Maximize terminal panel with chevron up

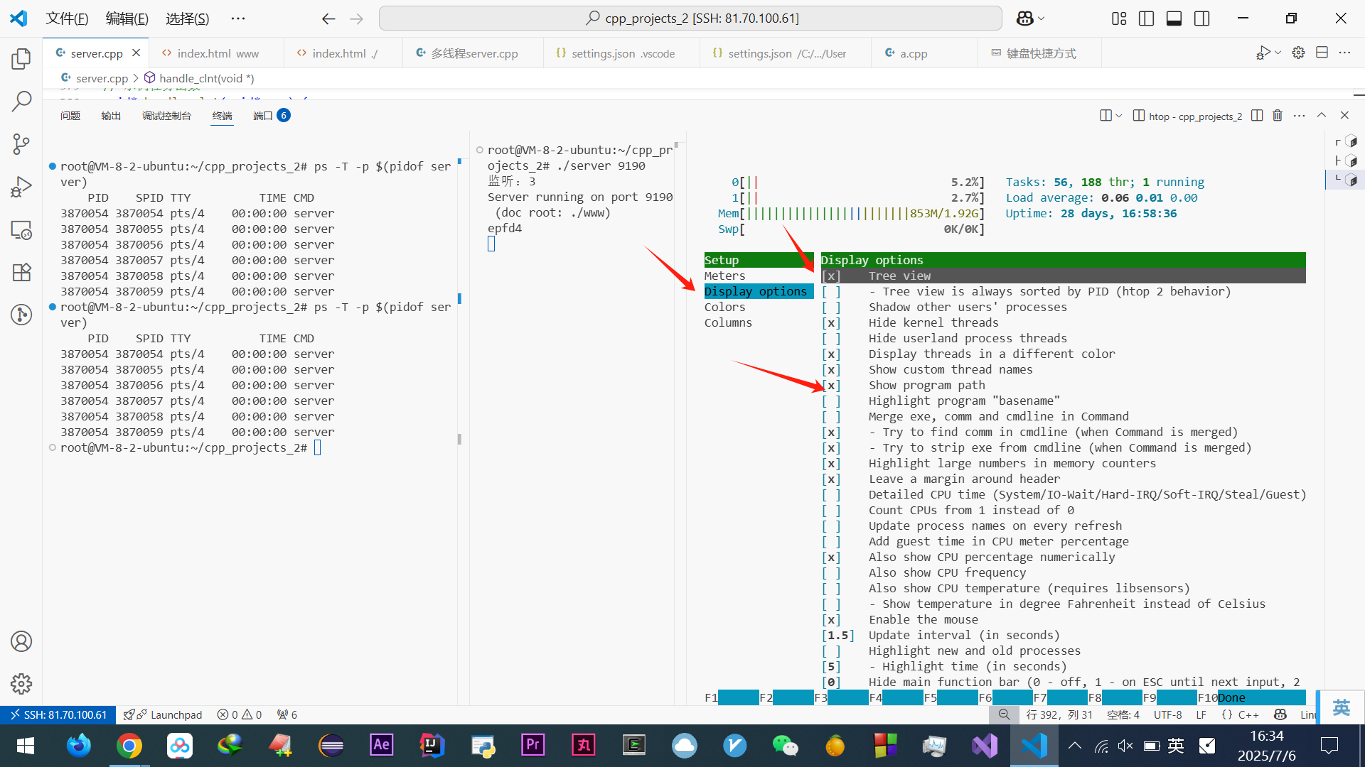1322,116
